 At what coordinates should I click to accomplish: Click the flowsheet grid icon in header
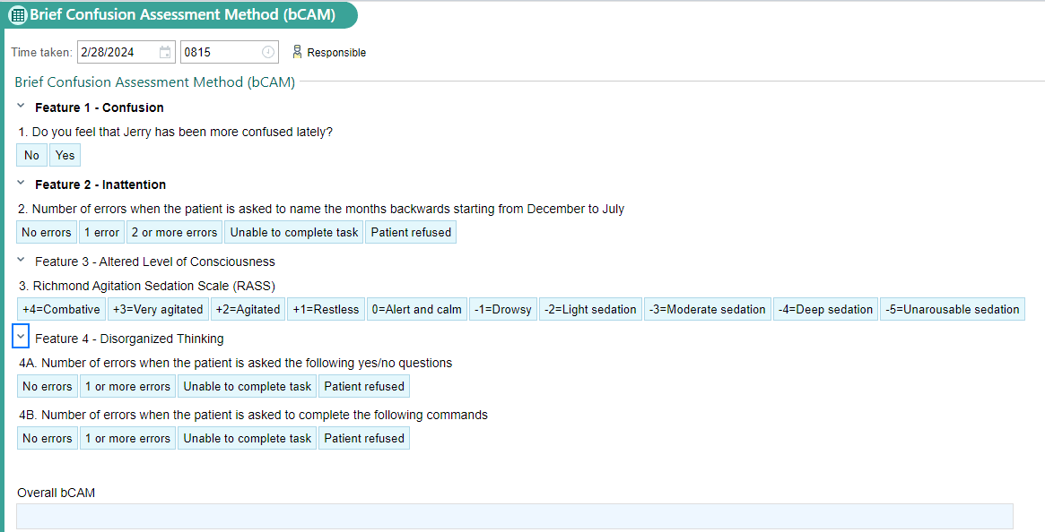click(x=17, y=14)
